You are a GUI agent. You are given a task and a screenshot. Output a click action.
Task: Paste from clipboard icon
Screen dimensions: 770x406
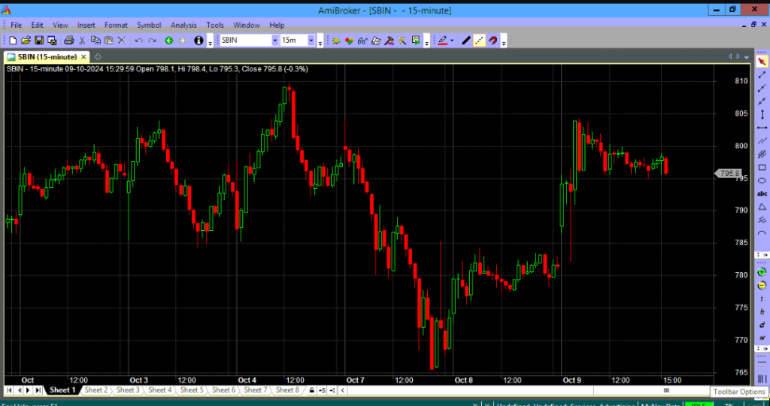108,41
